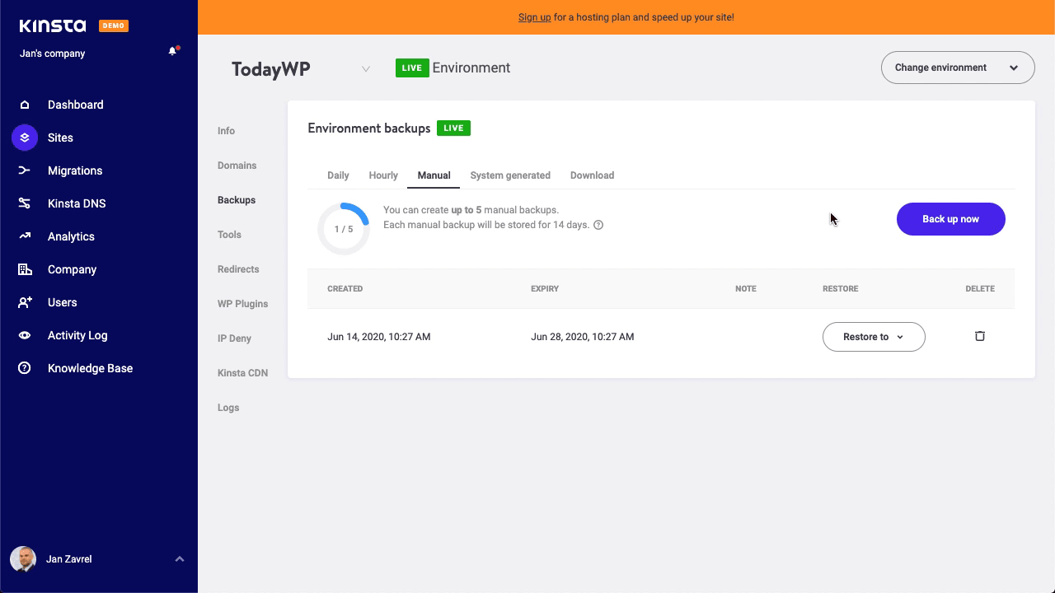Open the Redirects section
The image size is (1055, 593).
pos(238,269)
